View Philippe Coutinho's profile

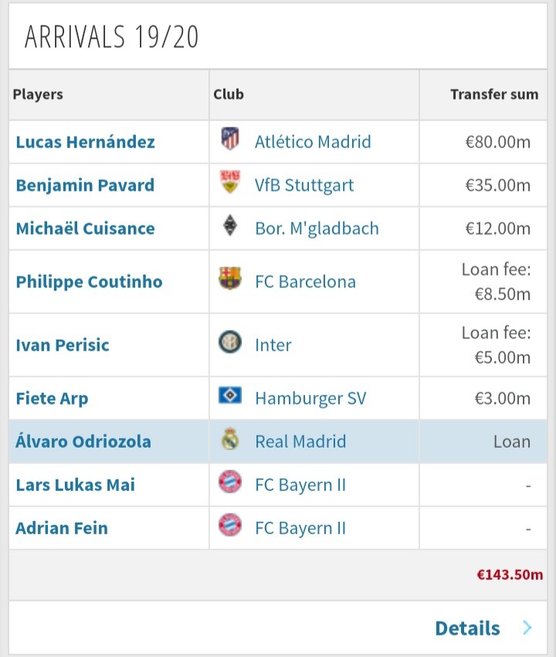tap(89, 281)
